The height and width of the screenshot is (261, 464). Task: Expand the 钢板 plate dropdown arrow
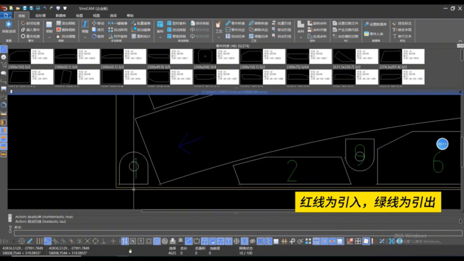[49, 37]
